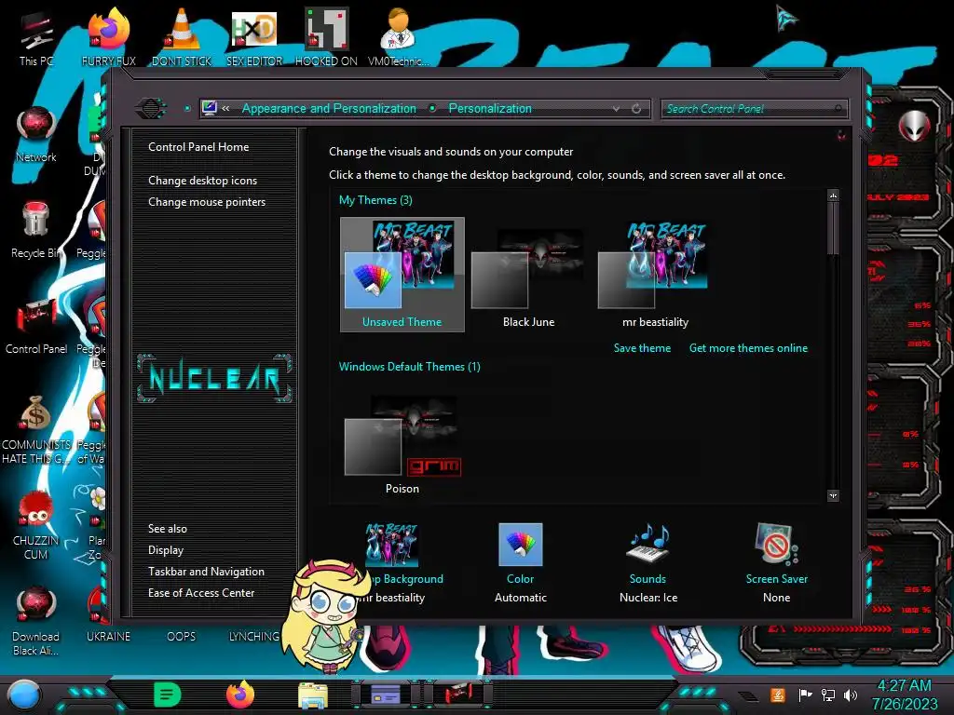Click the volume speaker tray icon
Image resolution: width=954 pixels, height=715 pixels.
pyautogui.click(x=851, y=695)
